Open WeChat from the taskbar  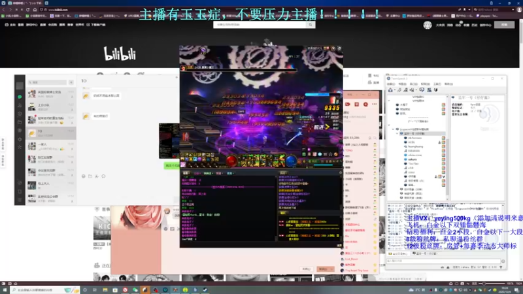(135, 290)
